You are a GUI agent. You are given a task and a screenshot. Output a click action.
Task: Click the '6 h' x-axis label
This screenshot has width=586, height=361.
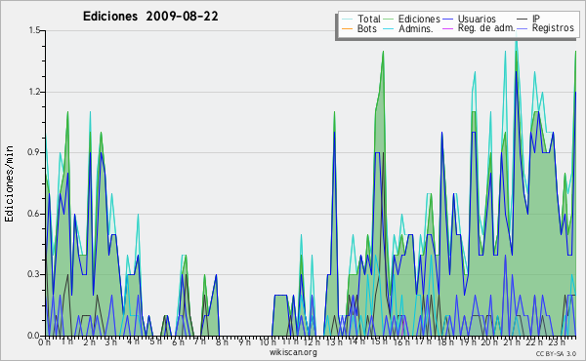click(x=178, y=342)
